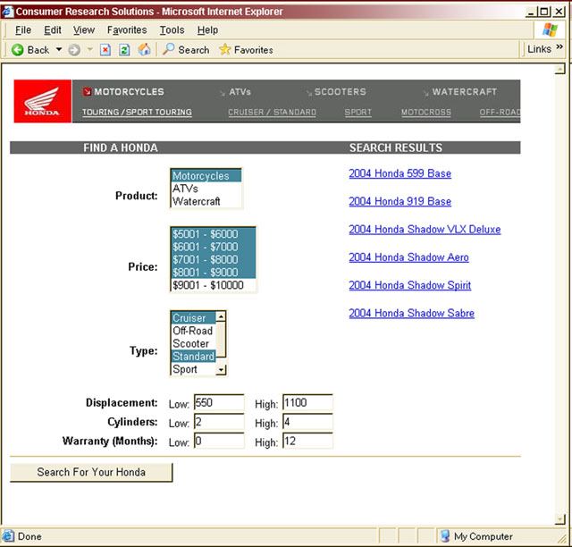Click the Cylinders High input field
This screenshot has height=547, width=572.
click(x=307, y=422)
